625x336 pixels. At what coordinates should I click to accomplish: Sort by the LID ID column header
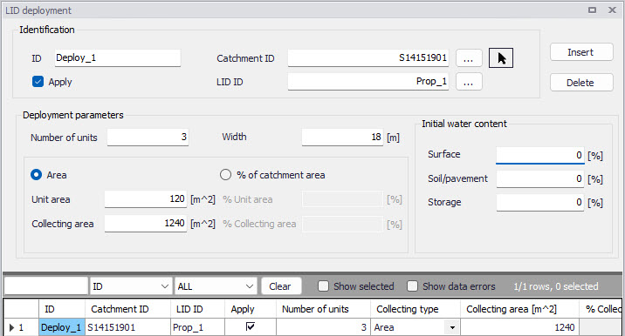click(x=197, y=309)
